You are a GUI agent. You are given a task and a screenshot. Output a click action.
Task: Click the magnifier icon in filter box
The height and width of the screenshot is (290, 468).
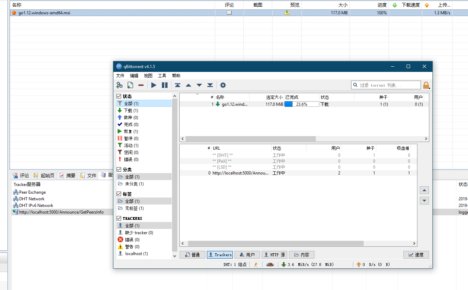(355, 85)
